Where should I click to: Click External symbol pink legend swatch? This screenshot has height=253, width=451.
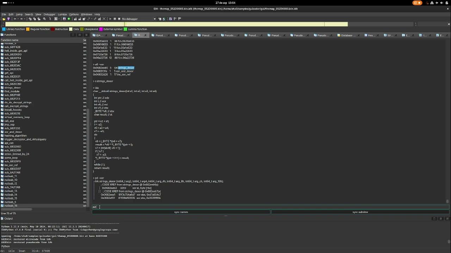click(x=101, y=29)
